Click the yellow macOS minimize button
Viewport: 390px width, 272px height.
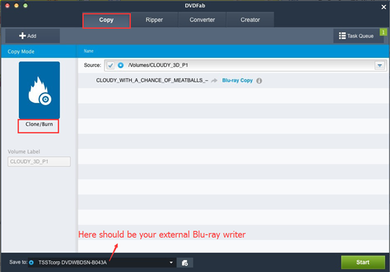(x=16, y=6)
